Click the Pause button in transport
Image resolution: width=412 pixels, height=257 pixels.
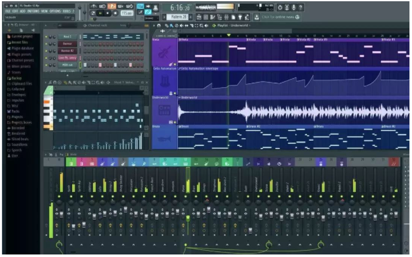point(100,13)
